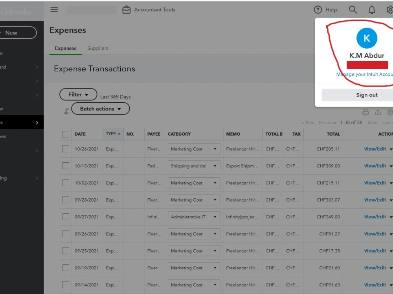Check the 09/25/2021 expense row
Screen dimensions: 393x294
coord(66,251)
